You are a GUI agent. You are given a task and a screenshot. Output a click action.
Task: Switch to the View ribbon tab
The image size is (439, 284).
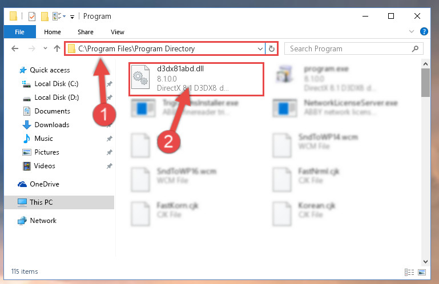point(117,32)
